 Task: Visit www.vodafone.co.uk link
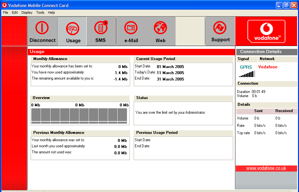(x=266, y=168)
